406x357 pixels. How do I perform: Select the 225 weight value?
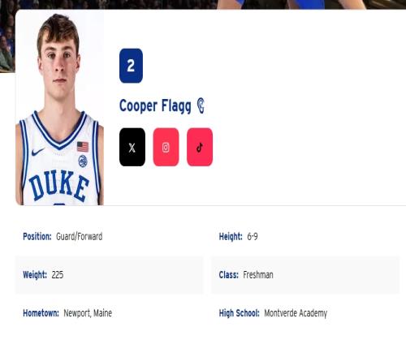click(x=58, y=275)
